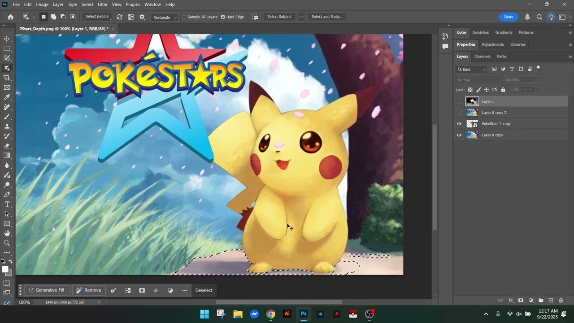The image size is (574, 323).
Task: Select the Brush tool
Action: click(7, 117)
